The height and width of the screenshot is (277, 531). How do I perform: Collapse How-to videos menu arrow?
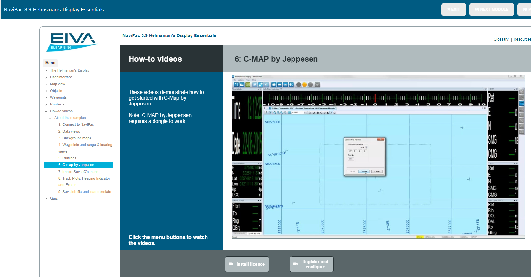(46, 111)
